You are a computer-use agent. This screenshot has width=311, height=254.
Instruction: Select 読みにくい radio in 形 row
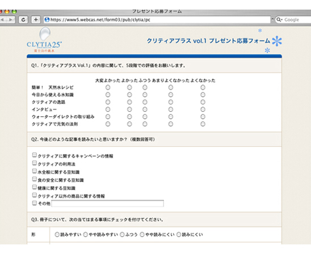tap(179, 235)
